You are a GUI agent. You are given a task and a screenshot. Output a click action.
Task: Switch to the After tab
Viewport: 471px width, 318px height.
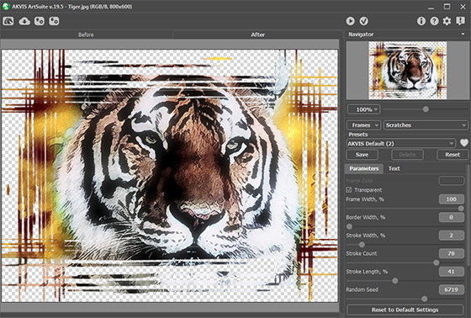pos(257,34)
